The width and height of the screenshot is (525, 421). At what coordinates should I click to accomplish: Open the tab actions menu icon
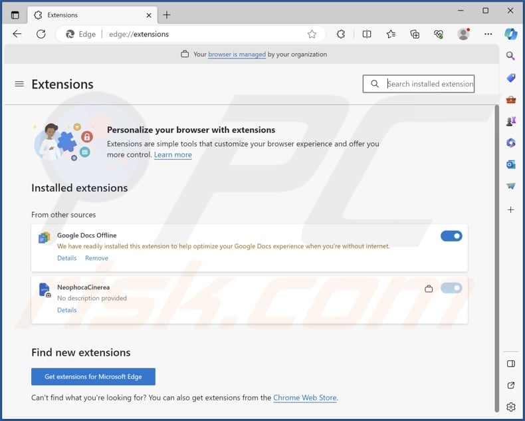[x=15, y=15]
